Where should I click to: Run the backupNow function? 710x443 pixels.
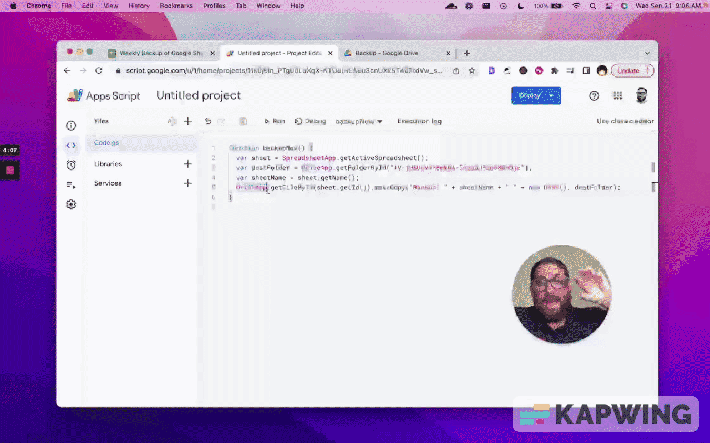point(275,121)
